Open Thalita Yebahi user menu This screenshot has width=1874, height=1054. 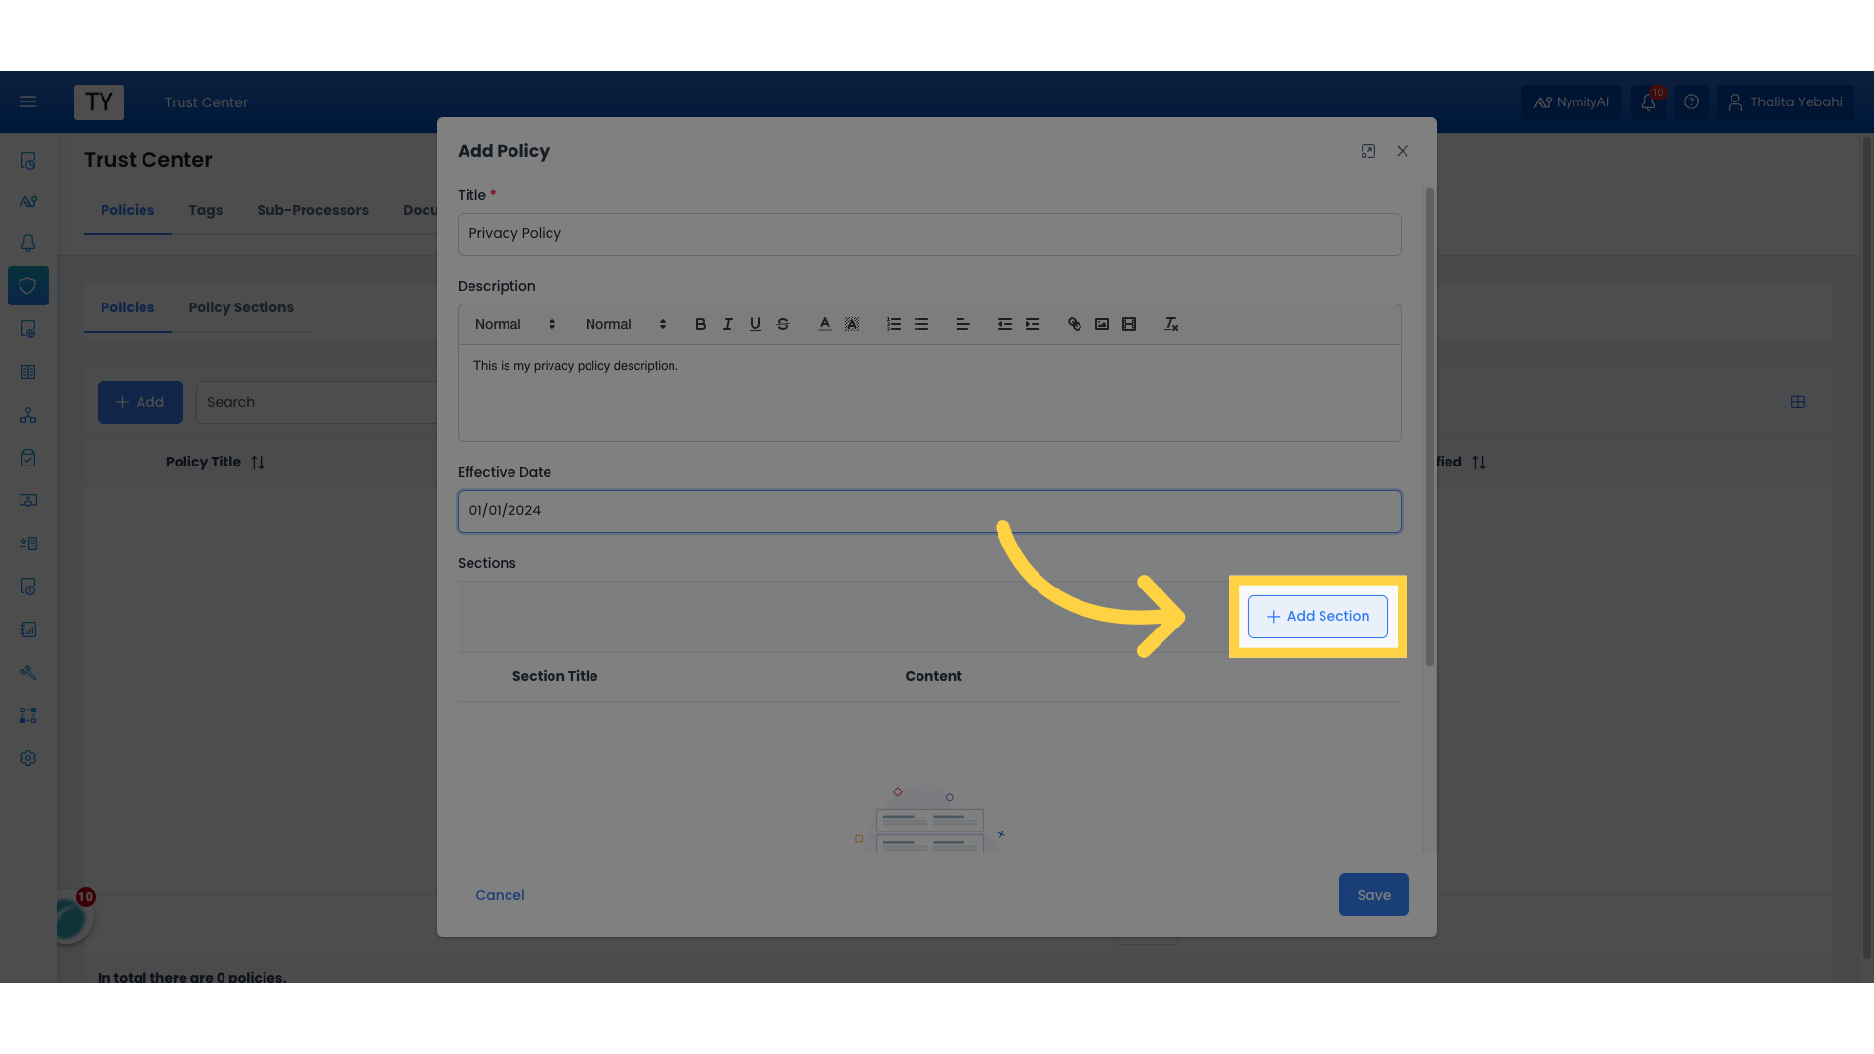point(1785,101)
